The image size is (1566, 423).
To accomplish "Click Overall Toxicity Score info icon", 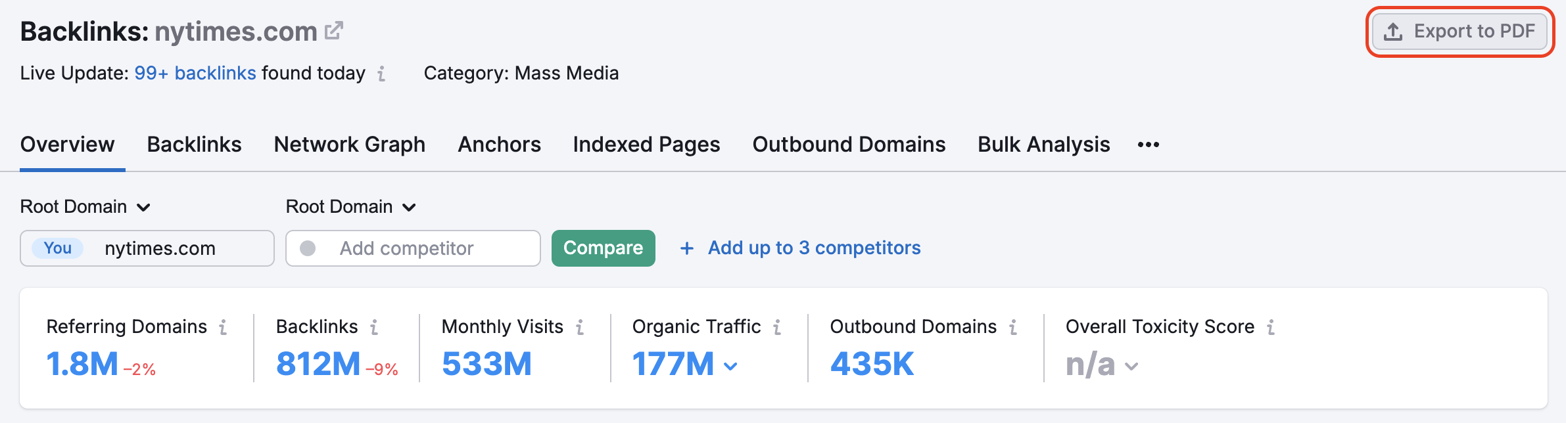I will (1271, 327).
